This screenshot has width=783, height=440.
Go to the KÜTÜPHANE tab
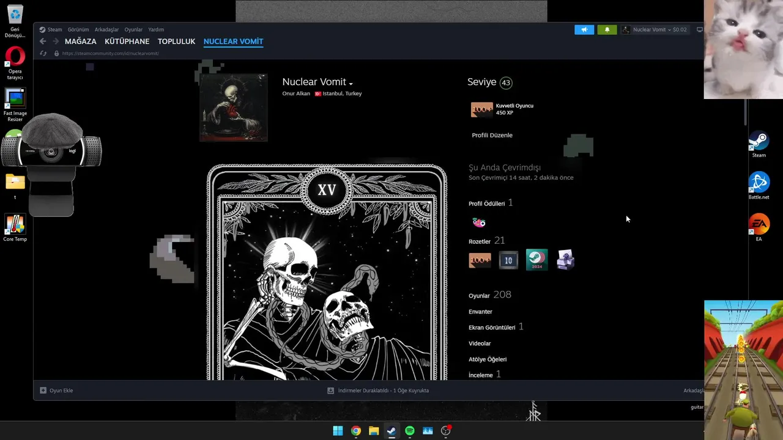(127, 42)
